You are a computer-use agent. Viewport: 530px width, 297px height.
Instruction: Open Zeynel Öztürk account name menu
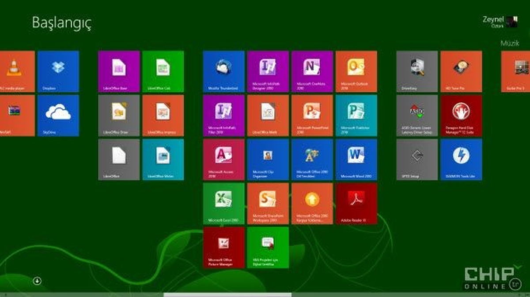(494, 22)
